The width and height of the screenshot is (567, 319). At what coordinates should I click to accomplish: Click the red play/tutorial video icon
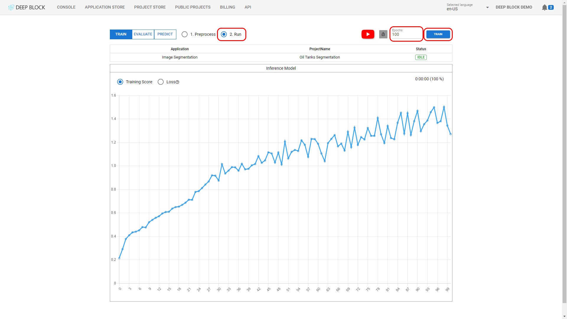[x=368, y=34]
